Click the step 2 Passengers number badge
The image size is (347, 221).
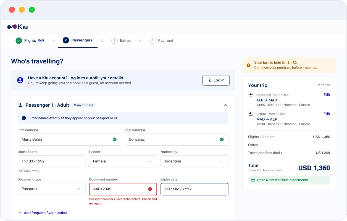pos(66,40)
